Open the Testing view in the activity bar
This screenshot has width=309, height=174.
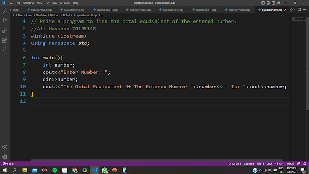coord(5,49)
